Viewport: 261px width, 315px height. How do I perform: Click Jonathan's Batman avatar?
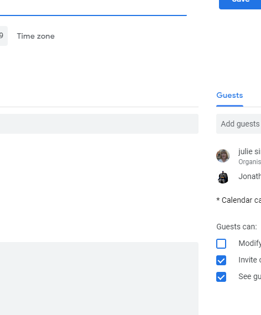[x=223, y=177]
